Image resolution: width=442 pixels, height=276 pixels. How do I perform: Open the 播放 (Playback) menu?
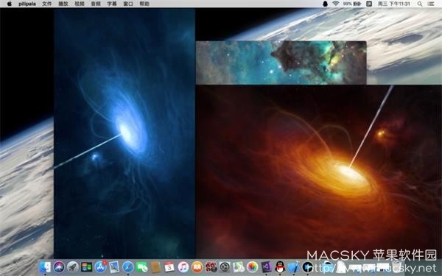(63, 4)
